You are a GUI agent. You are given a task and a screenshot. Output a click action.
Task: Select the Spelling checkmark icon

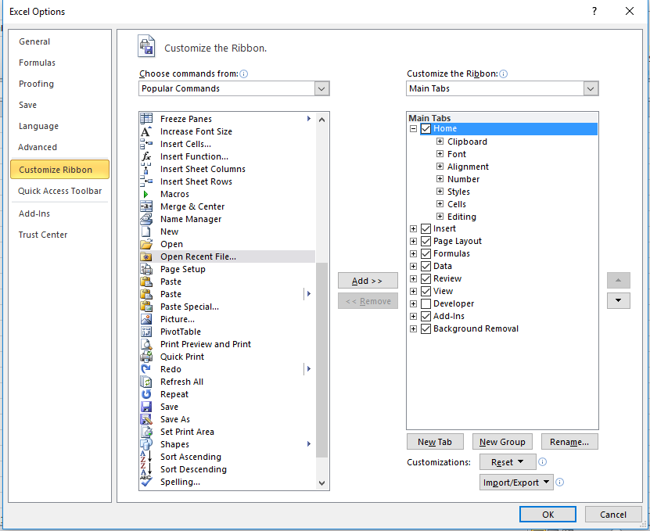[146, 482]
